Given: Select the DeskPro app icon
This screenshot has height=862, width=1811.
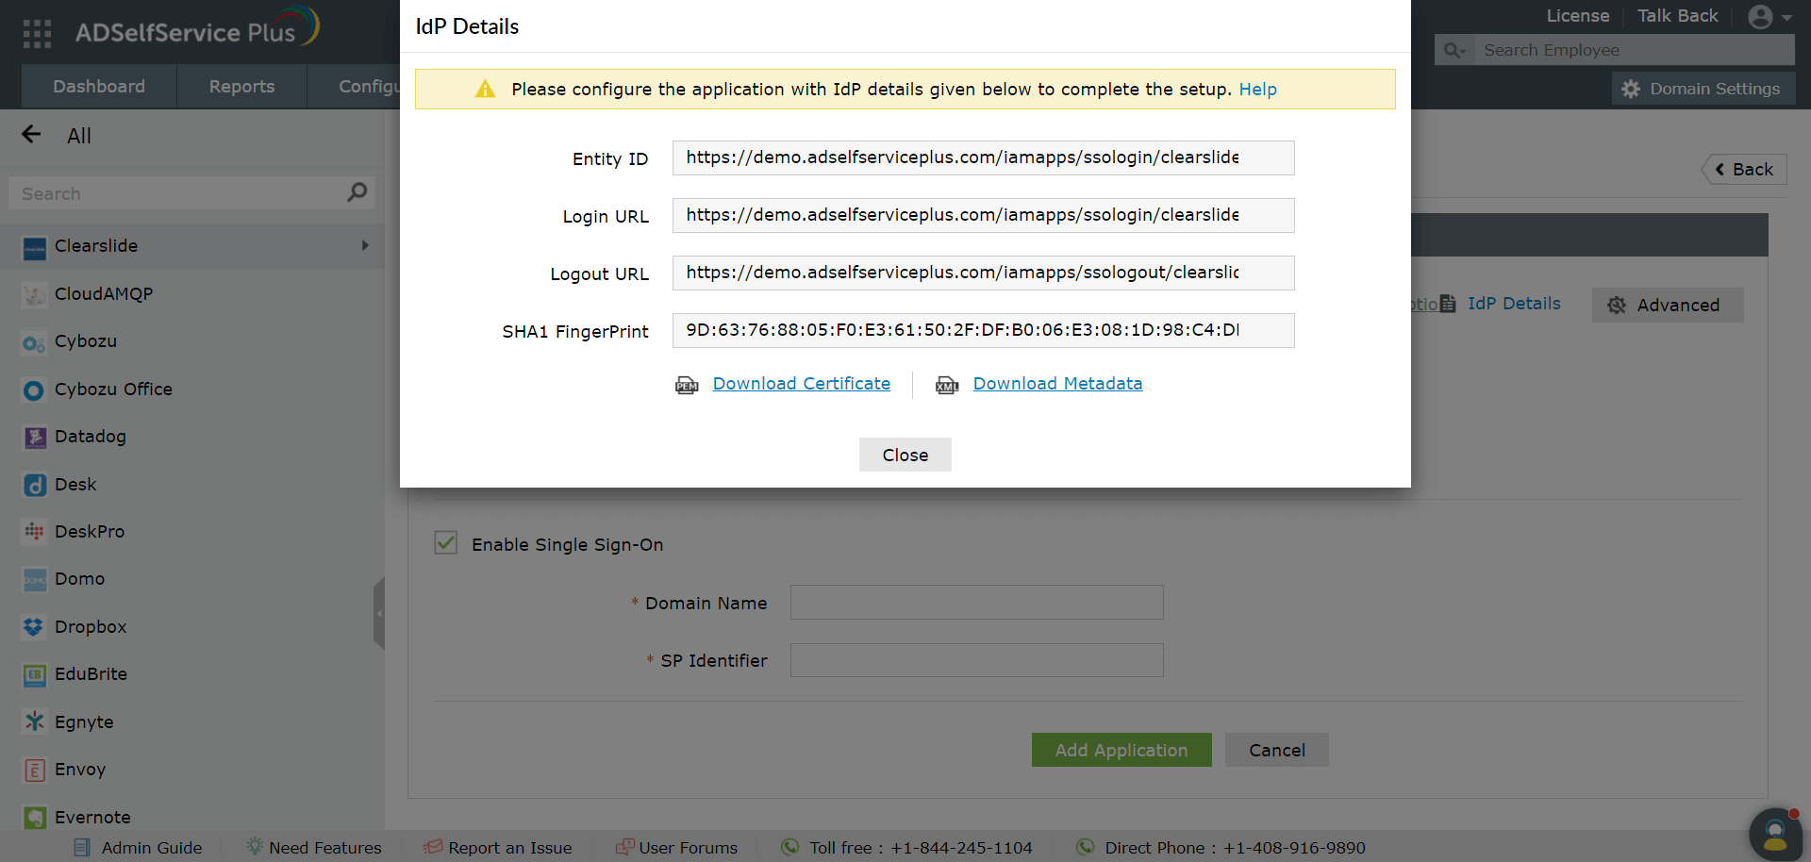Looking at the screenshot, I should [x=35, y=532].
